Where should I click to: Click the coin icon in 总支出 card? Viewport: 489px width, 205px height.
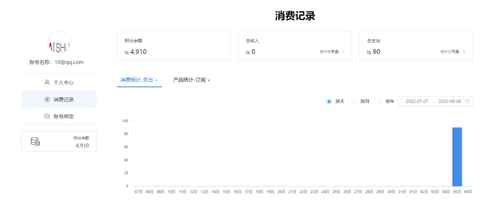369,53
